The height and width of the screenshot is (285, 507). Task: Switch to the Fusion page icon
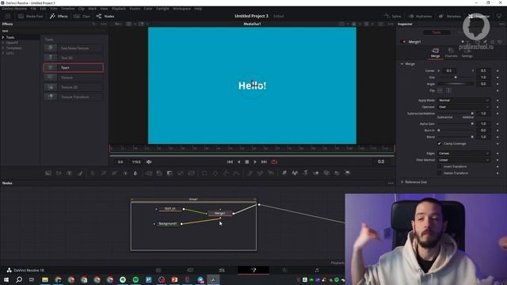tap(253, 270)
